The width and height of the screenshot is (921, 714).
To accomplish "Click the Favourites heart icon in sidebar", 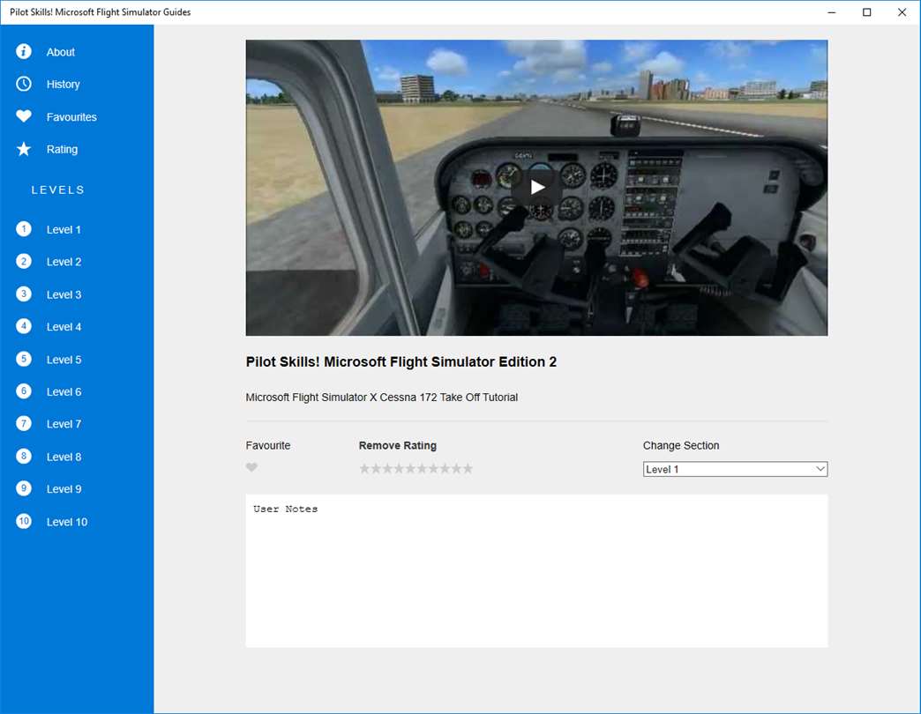I will [24, 116].
